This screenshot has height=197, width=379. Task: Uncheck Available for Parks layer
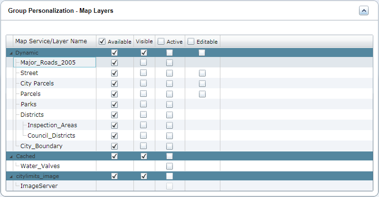114,104
